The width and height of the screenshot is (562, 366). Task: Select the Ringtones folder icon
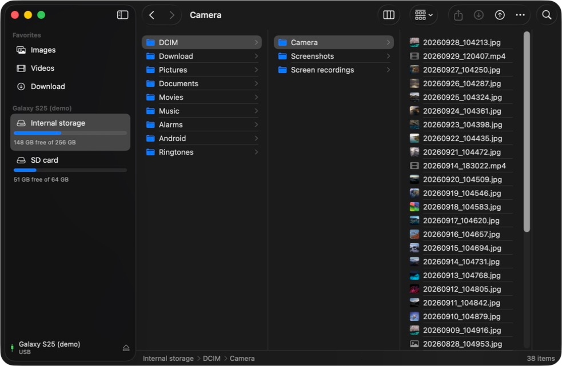pyautogui.click(x=150, y=152)
